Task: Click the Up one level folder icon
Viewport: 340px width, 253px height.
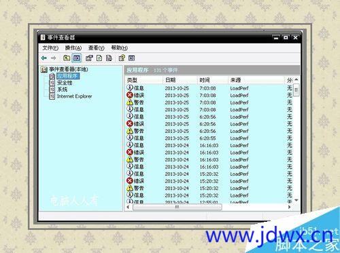Action: pyautogui.click(x=67, y=58)
